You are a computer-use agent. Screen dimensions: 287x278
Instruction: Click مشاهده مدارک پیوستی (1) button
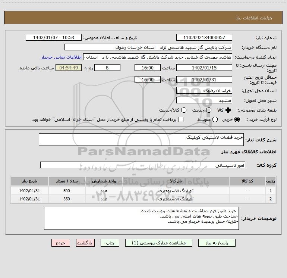pos(159,243)
